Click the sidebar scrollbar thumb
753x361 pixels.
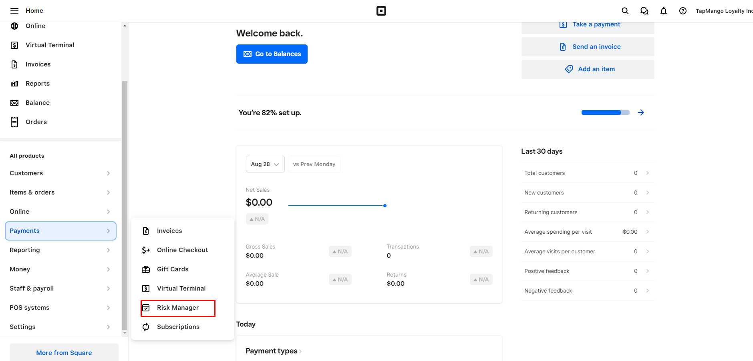(125, 205)
